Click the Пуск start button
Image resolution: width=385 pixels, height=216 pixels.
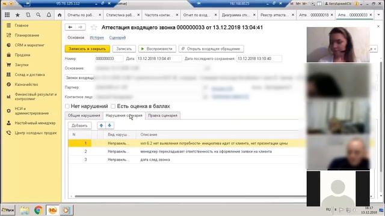coord(8,210)
